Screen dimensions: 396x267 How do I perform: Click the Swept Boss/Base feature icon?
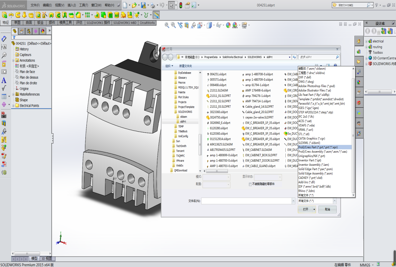click(x=18, y=15)
